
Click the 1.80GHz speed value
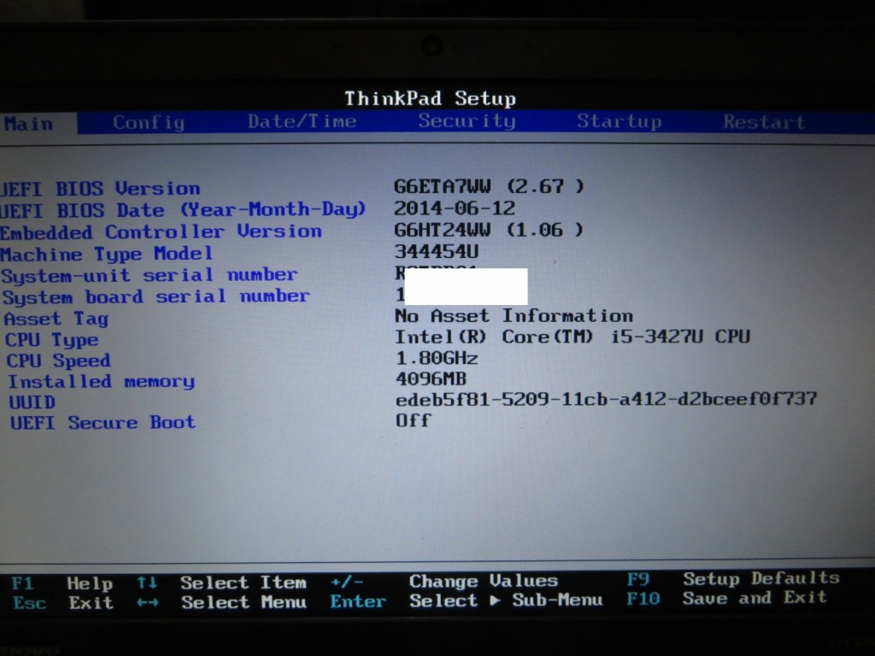click(x=437, y=358)
